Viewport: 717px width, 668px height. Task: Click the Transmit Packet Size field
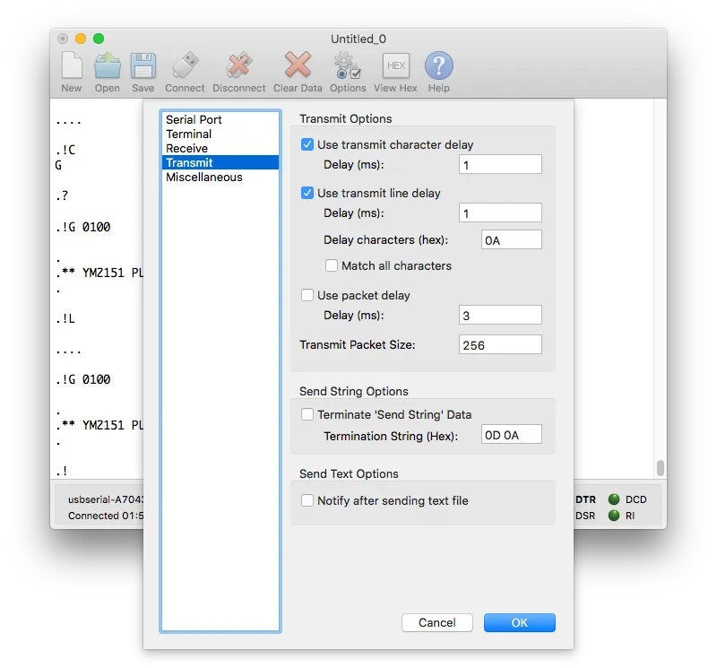click(x=500, y=344)
